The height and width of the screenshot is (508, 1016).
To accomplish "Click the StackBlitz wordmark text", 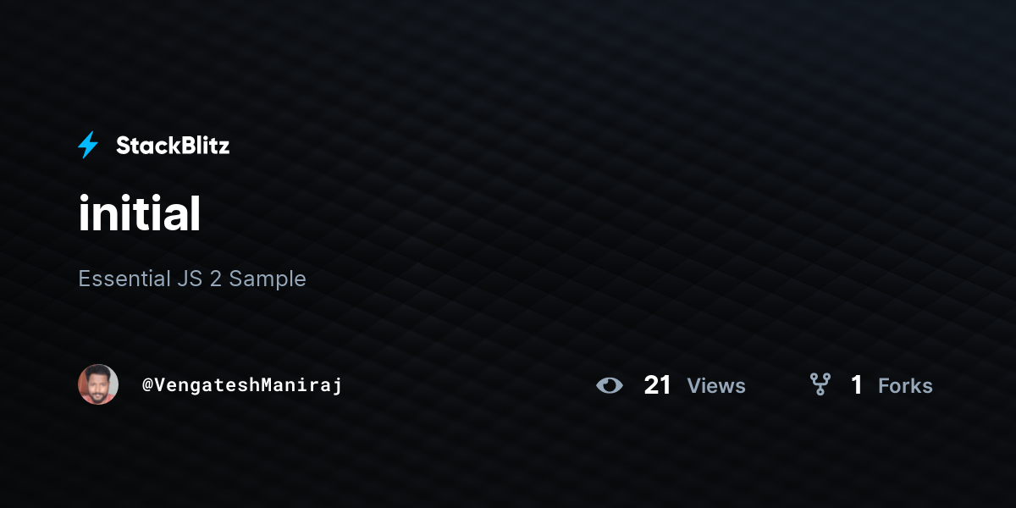I will [173, 146].
